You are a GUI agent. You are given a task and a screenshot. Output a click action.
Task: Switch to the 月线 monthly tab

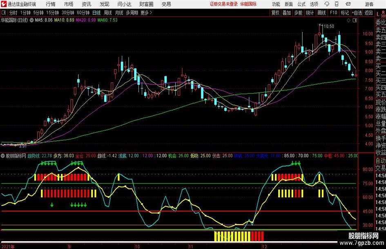click(119, 13)
